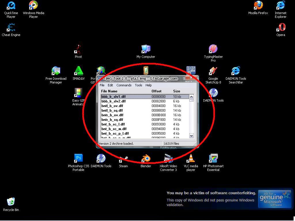Click 'Version 2 Archive loaded.' status text
Screen dimensions: 295x221
(x=116, y=144)
